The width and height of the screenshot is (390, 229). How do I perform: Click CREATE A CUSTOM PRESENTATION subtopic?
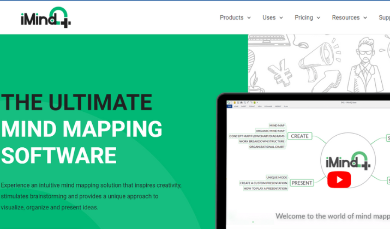pos(263,183)
